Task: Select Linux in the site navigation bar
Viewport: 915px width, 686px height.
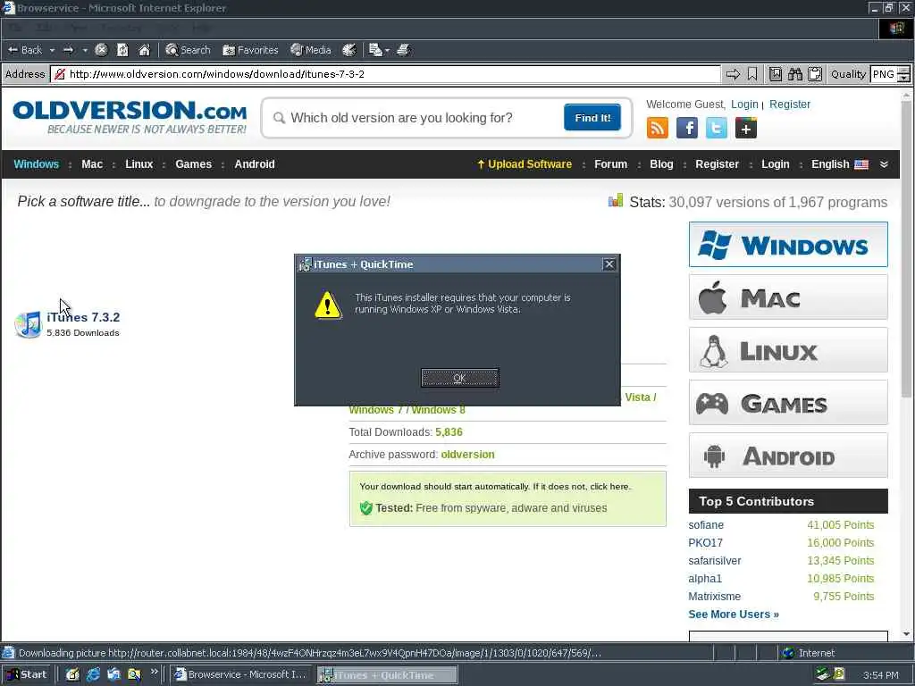Action: [x=139, y=164]
